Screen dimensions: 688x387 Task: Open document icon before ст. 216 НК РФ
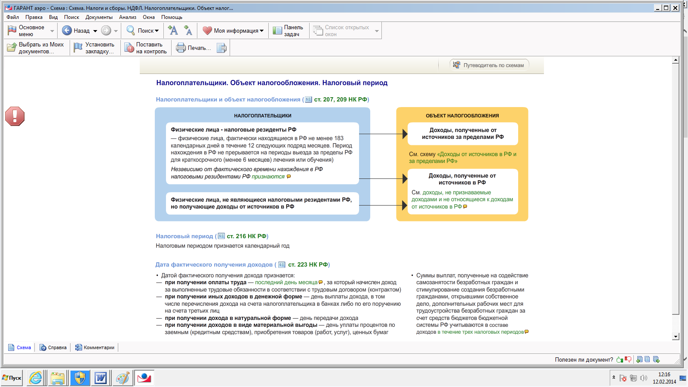(x=221, y=236)
